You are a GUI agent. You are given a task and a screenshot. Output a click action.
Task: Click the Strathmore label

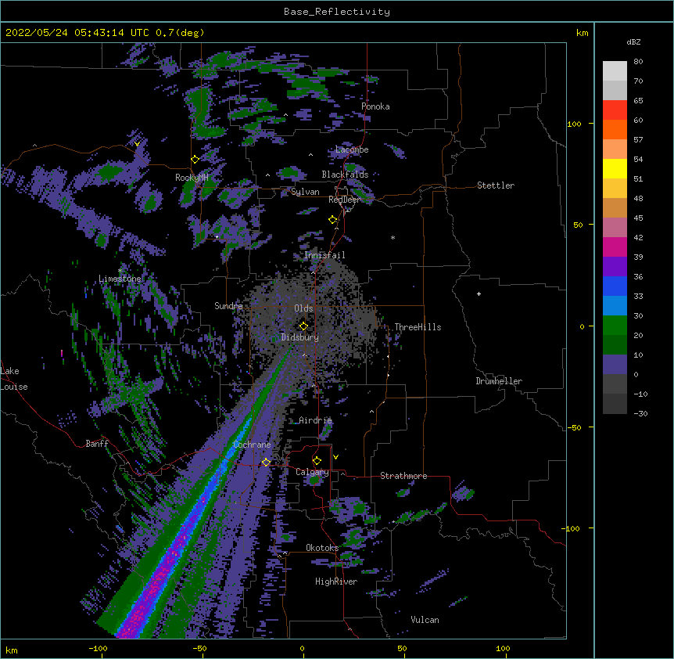[403, 476]
